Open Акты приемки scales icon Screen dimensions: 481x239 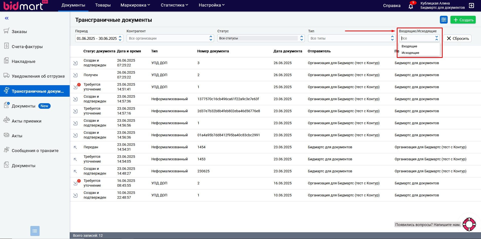tap(7, 120)
